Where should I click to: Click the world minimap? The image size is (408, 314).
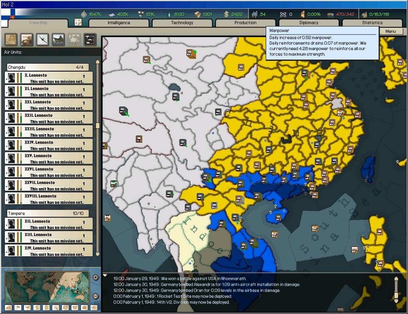click(47, 287)
